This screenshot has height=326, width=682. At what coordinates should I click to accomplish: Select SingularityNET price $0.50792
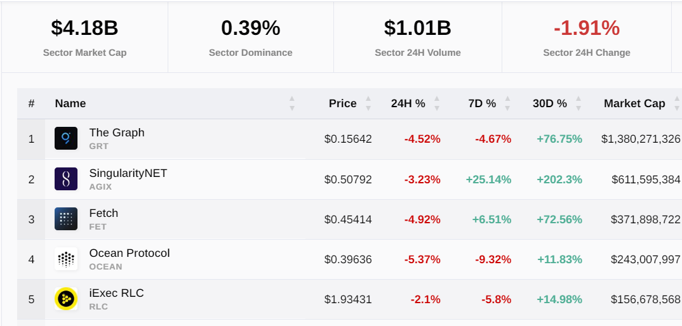[x=348, y=179]
